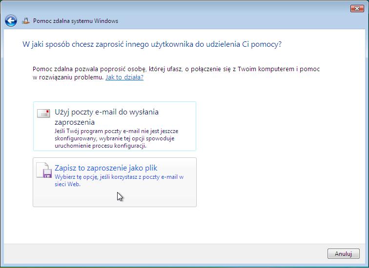This screenshot has height=268, width=369.
Task: Click the Remote Assistance title icon
Action: pos(26,21)
